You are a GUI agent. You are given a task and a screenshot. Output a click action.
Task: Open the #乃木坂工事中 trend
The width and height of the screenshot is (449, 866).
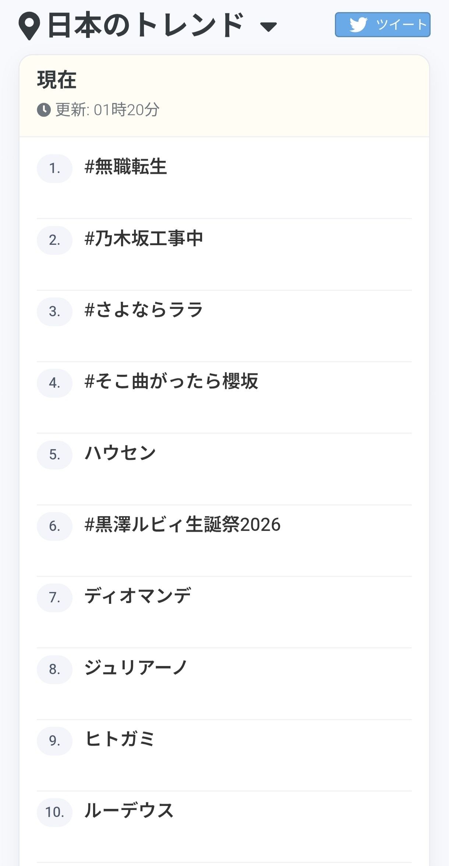click(x=144, y=238)
